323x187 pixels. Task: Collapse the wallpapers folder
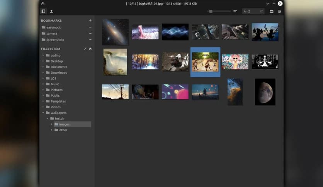tap(43, 113)
